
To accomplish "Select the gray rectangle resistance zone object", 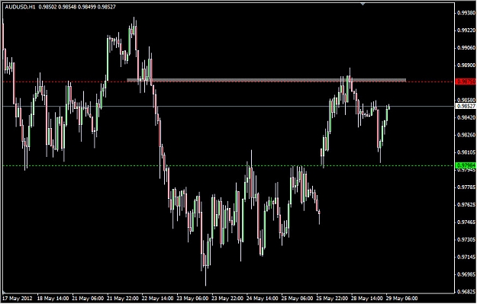I will coord(266,80).
